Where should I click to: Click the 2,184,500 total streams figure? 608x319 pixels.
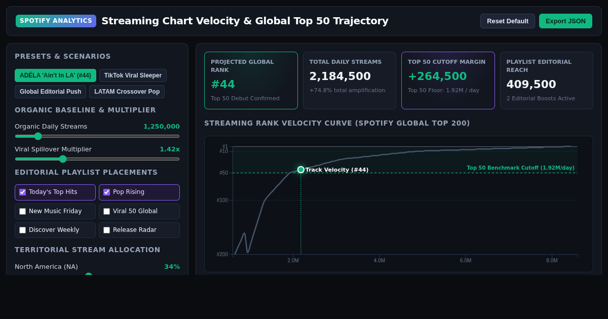(340, 76)
